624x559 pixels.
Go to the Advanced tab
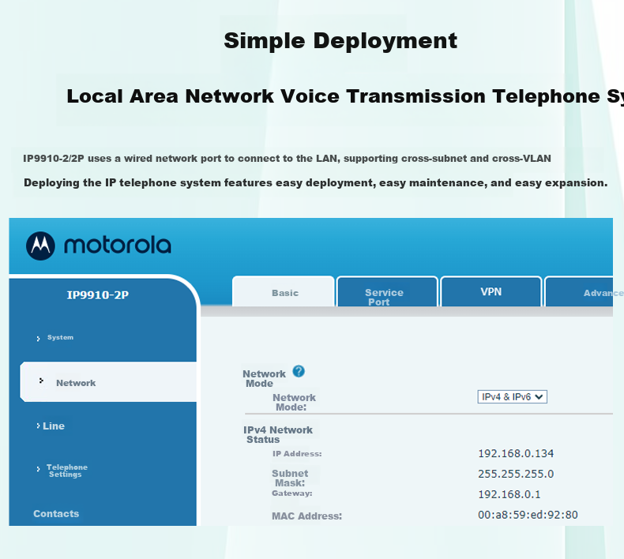coord(579,292)
